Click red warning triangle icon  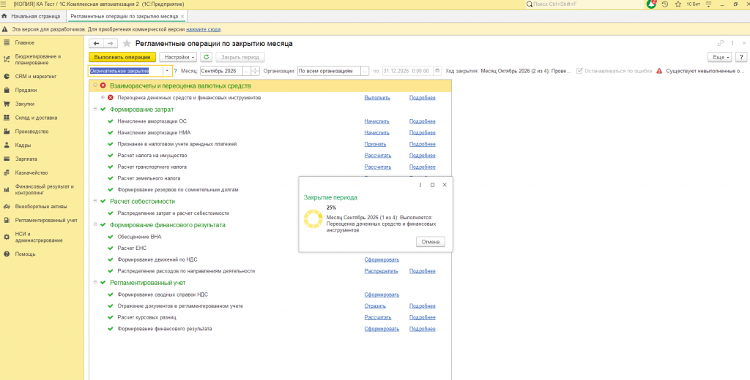pos(659,71)
